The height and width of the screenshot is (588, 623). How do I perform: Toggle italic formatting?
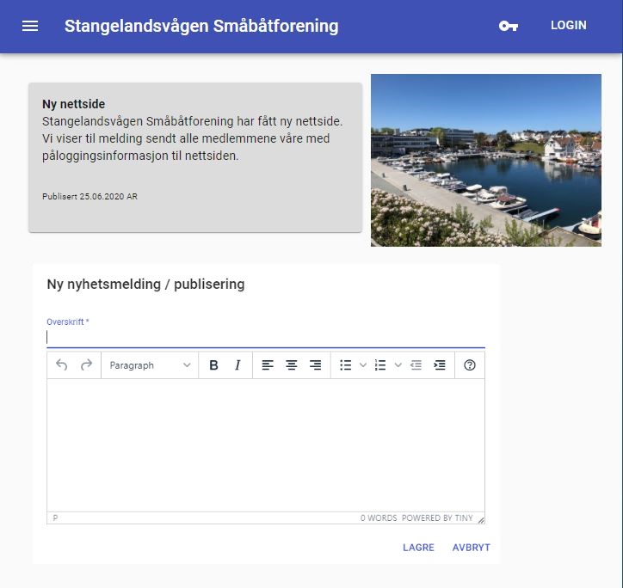(238, 365)
